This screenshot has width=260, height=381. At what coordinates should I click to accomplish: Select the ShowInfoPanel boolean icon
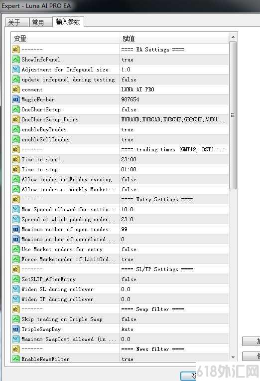16,59
